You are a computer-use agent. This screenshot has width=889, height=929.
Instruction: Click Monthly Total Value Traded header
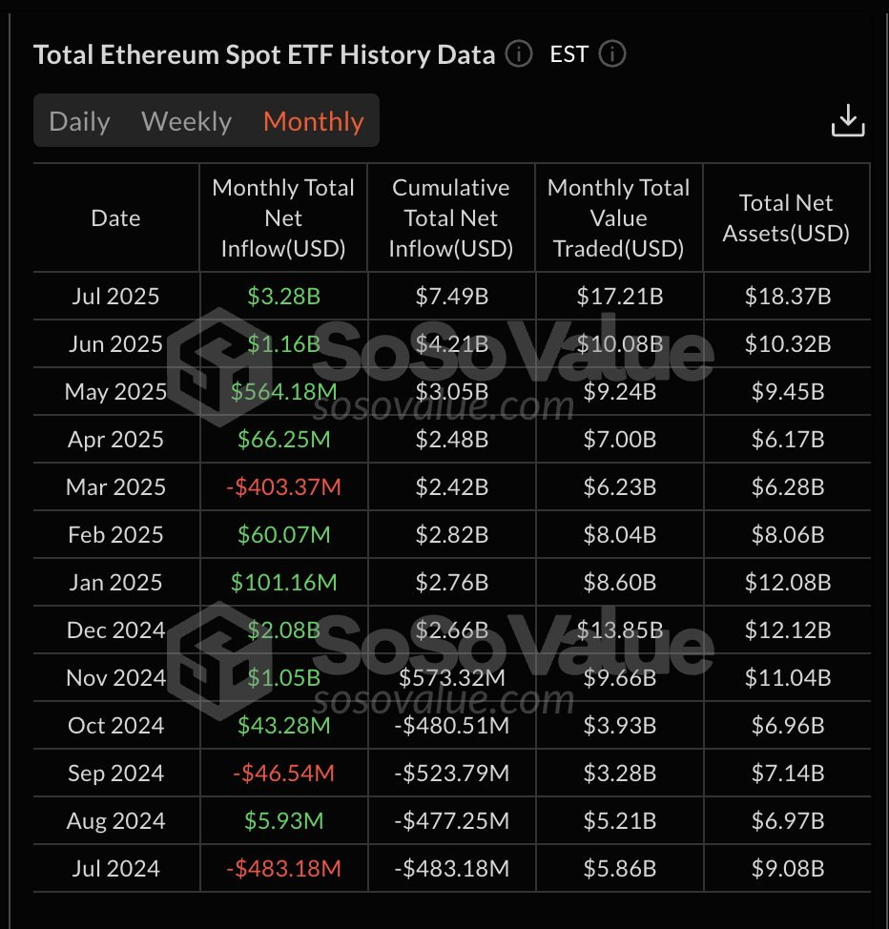(619, 218)
